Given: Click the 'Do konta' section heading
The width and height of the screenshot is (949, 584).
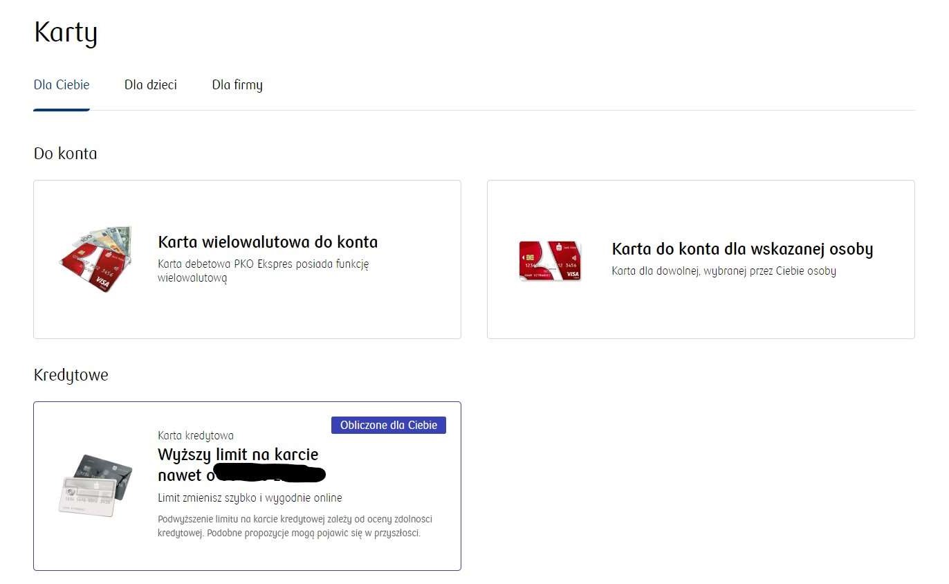Looking at the screenshot, I should point(65,154).
